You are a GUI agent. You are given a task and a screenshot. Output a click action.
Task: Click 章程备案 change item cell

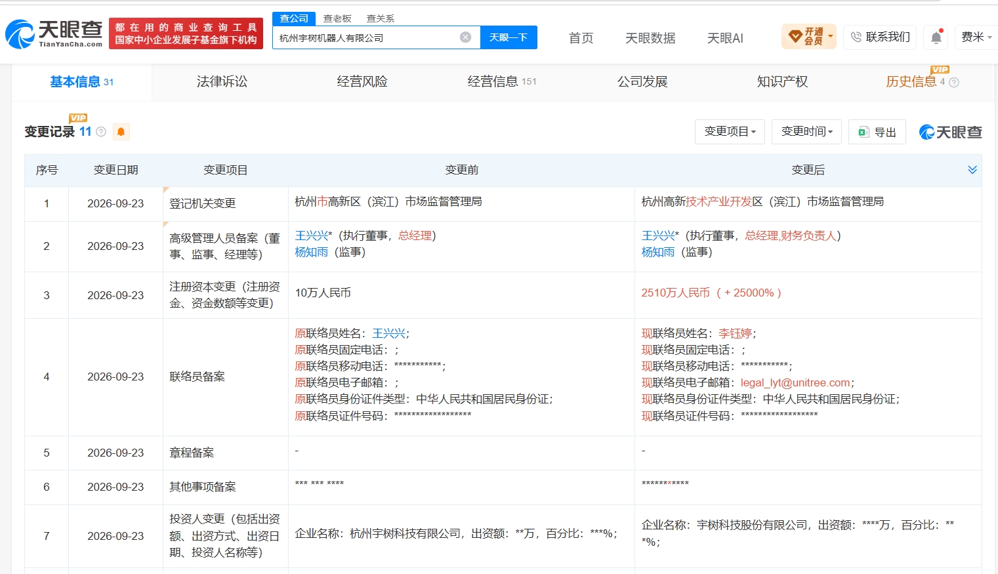[x=192, y=453]
